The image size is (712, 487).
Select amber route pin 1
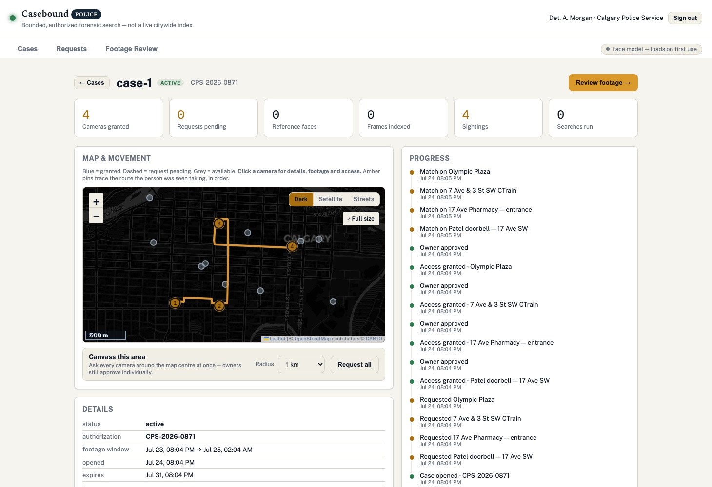175,303
